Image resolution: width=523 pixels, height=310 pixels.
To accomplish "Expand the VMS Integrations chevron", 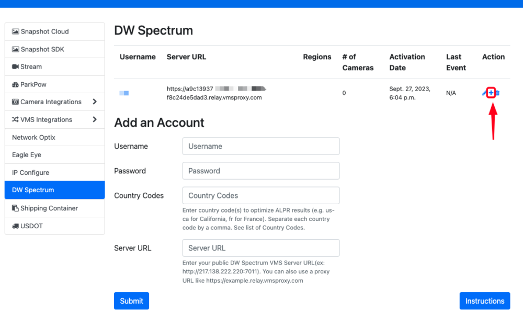I will pyautogui.click(x=95, y=119).
